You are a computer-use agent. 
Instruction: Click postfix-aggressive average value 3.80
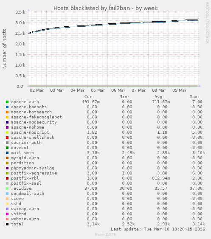(162, 173)
